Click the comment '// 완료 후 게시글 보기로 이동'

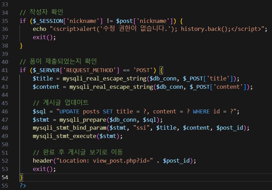point(78,152)
